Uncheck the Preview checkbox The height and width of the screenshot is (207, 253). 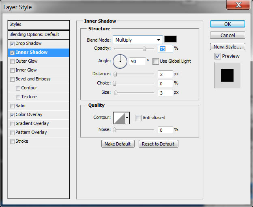[x=218, y=56]
